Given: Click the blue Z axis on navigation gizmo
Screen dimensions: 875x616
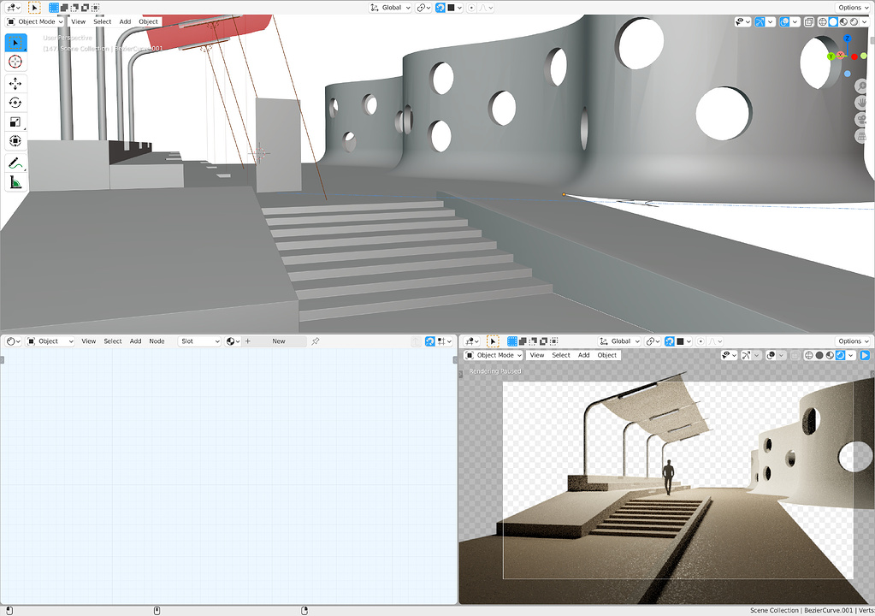Looking at the screenshot, I should tap(847, 38).
